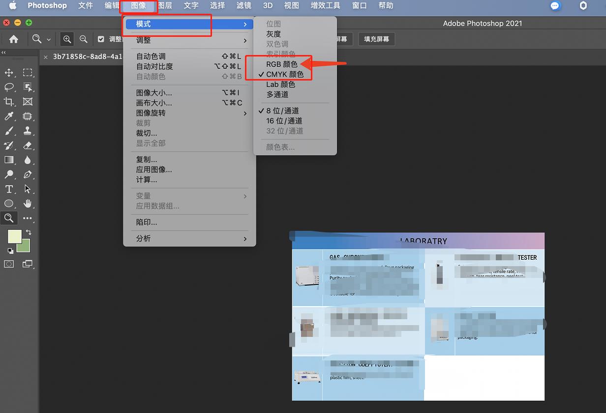This screenshot has width=606, height=413.
Task: Click the 填充屏幕 button
Action: 376,39
